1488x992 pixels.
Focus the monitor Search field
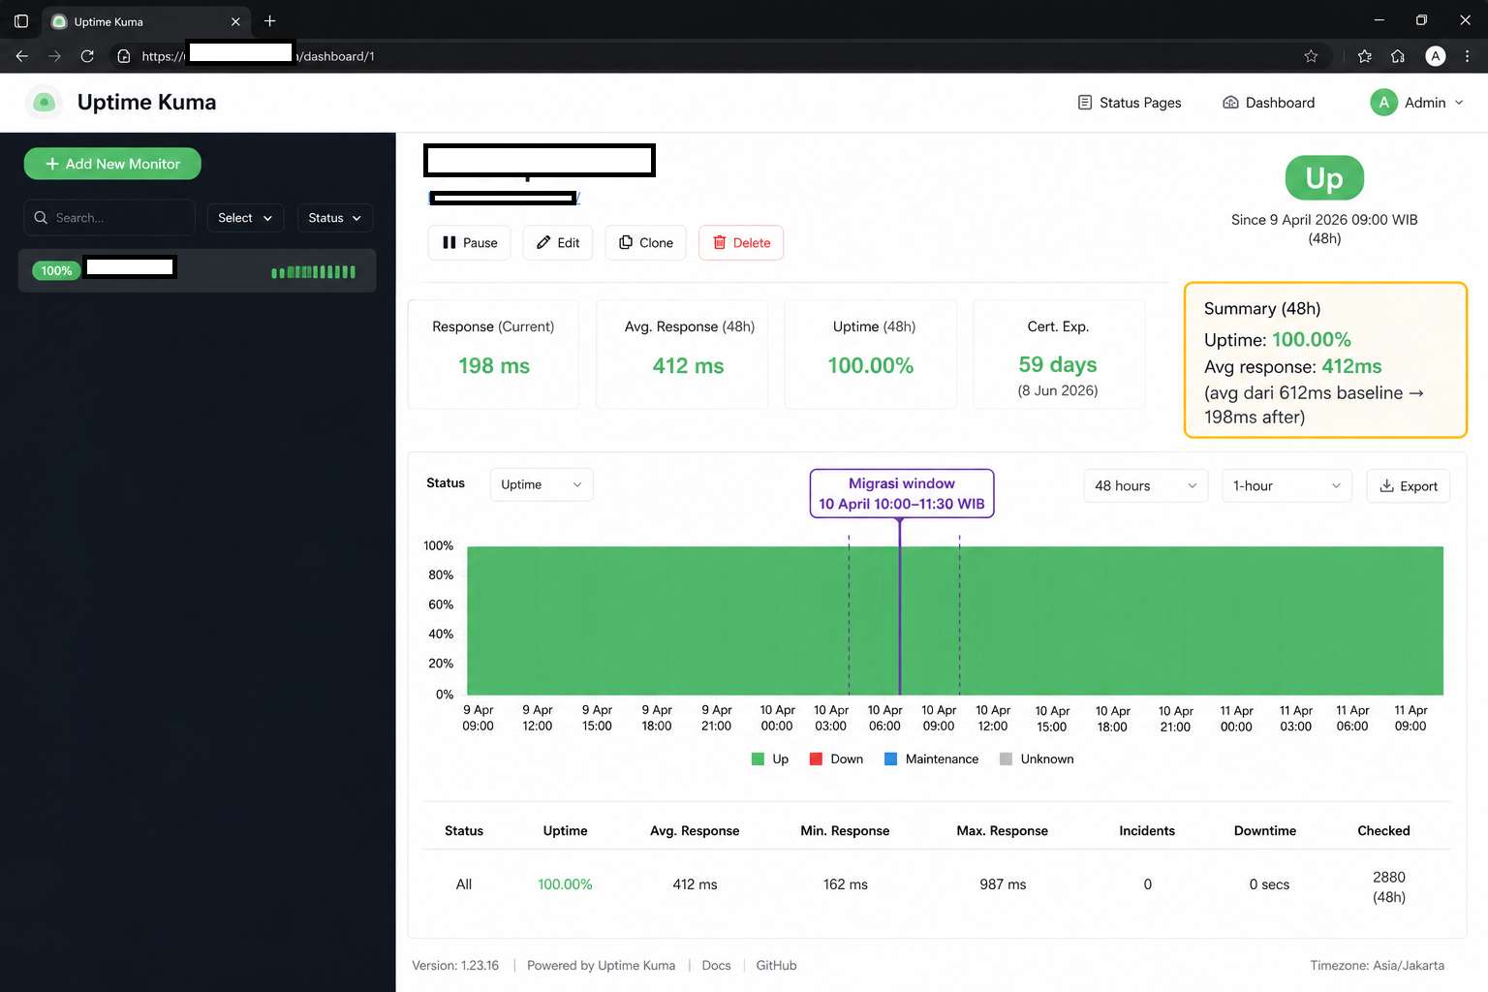click(109, 218)
